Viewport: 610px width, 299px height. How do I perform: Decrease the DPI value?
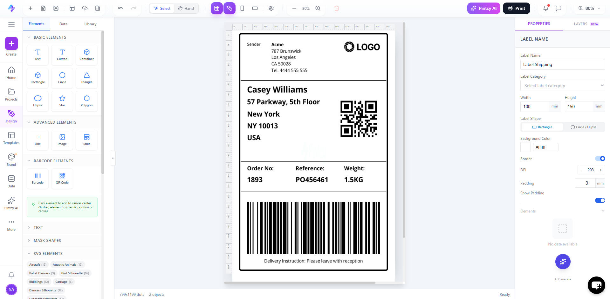tap(582, 170)
